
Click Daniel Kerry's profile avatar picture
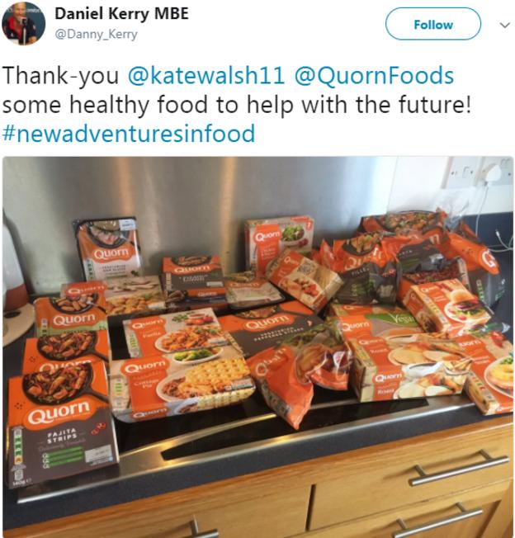[23, 23]
